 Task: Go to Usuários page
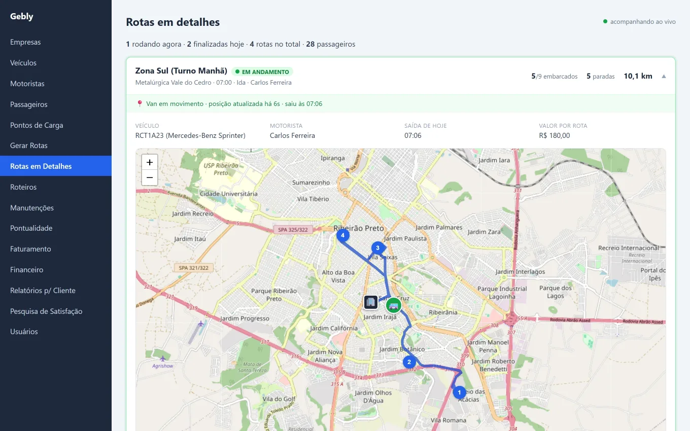click(56, 332)
